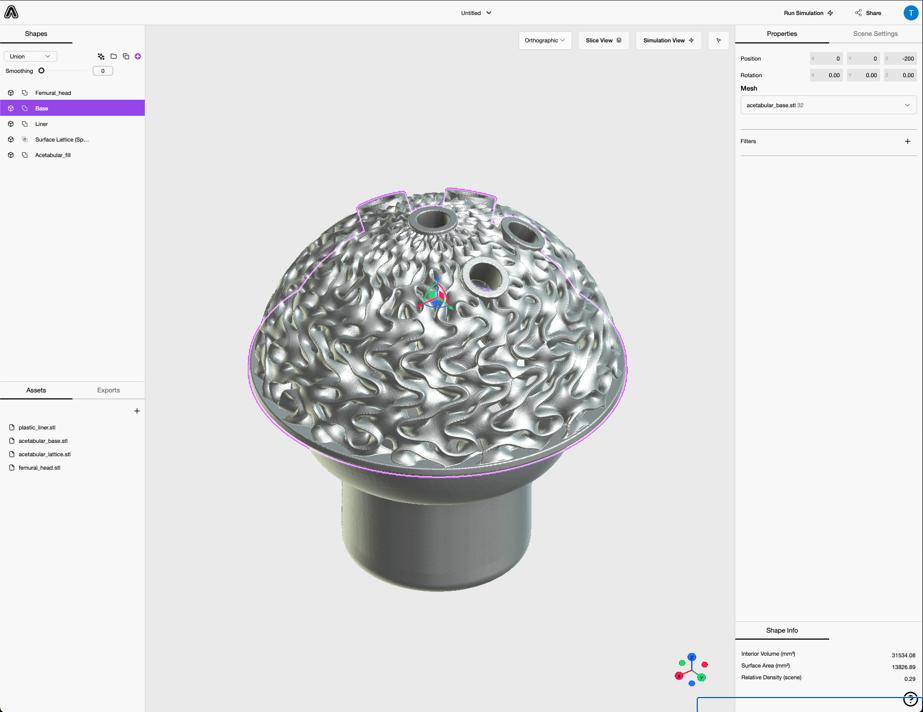The height and width of the screenshot is (712, 923).
Task: Click the boolean type icon for Femural_head
Action: pos(25,93)
